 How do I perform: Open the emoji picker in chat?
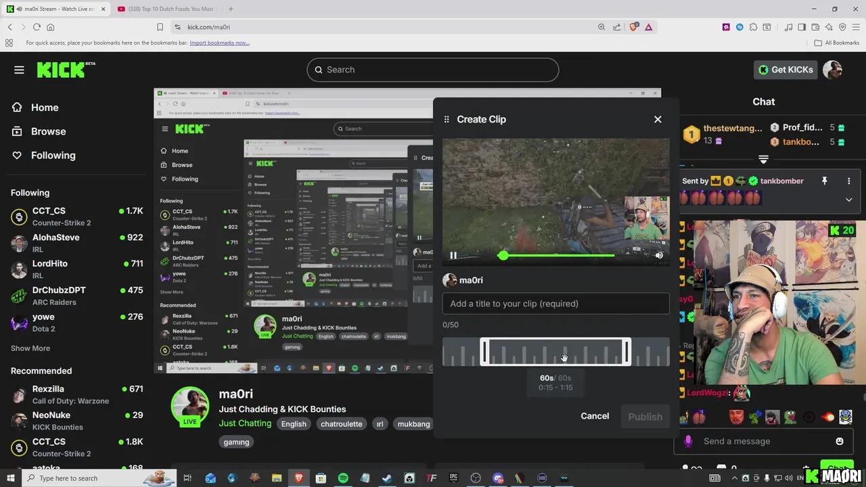click(840, 441)
